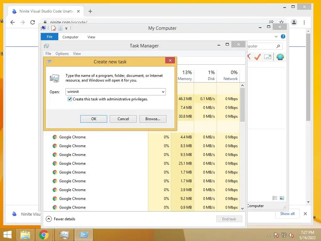Collapse Task Manager with Fewer details
The width and height of the screenshot is (321, 241).
click(61, 219)
